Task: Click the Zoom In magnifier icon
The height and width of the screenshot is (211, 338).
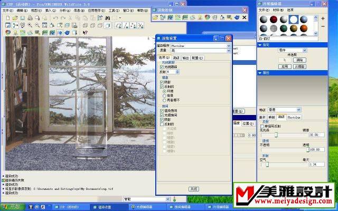Action: tap(30, 25)
